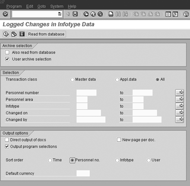The height and width of the screenshot is (186, 190).
Task: Click the Execute clock icon
Action: 6,34
